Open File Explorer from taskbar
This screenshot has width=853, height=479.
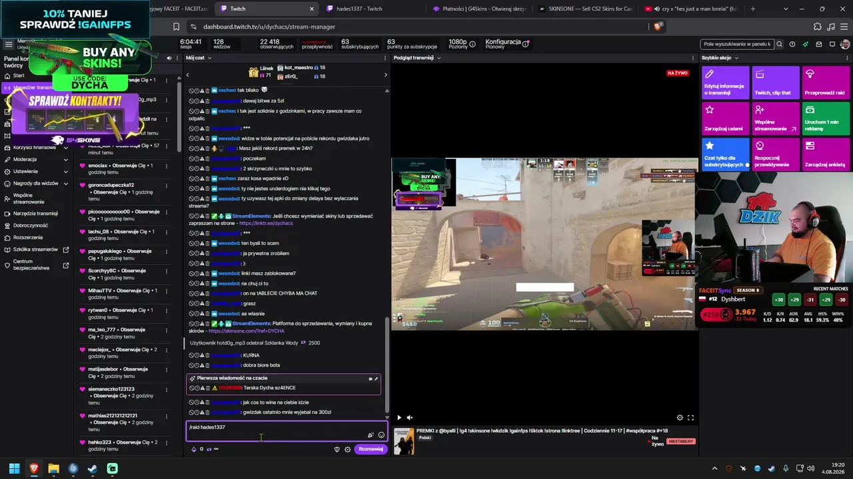53,468
